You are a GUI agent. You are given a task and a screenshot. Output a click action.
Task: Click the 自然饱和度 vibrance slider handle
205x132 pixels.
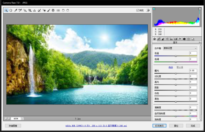(x=176, y=116)
